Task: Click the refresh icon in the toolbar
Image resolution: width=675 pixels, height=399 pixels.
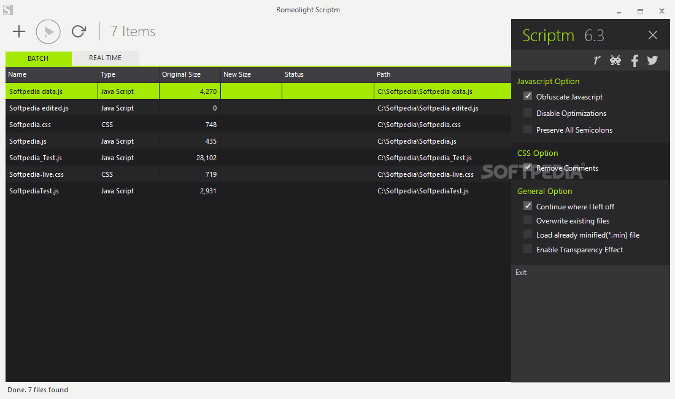Action: point(79,31)
